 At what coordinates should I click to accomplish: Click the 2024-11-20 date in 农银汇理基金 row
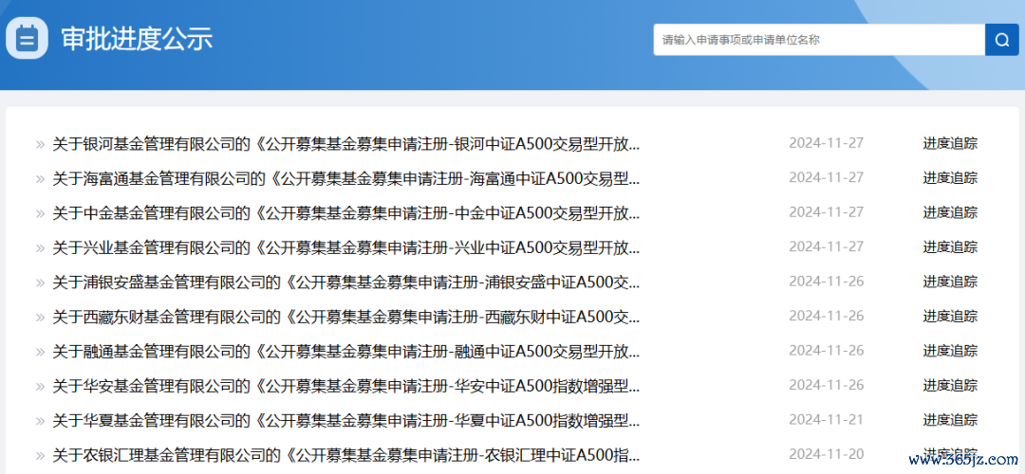point(827,454)
